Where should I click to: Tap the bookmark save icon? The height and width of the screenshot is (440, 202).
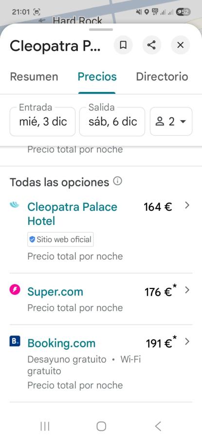(123, 45)
